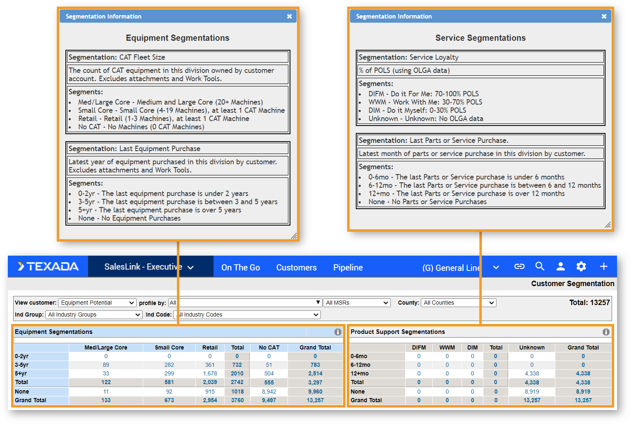Open the On The Go tab

241,268
